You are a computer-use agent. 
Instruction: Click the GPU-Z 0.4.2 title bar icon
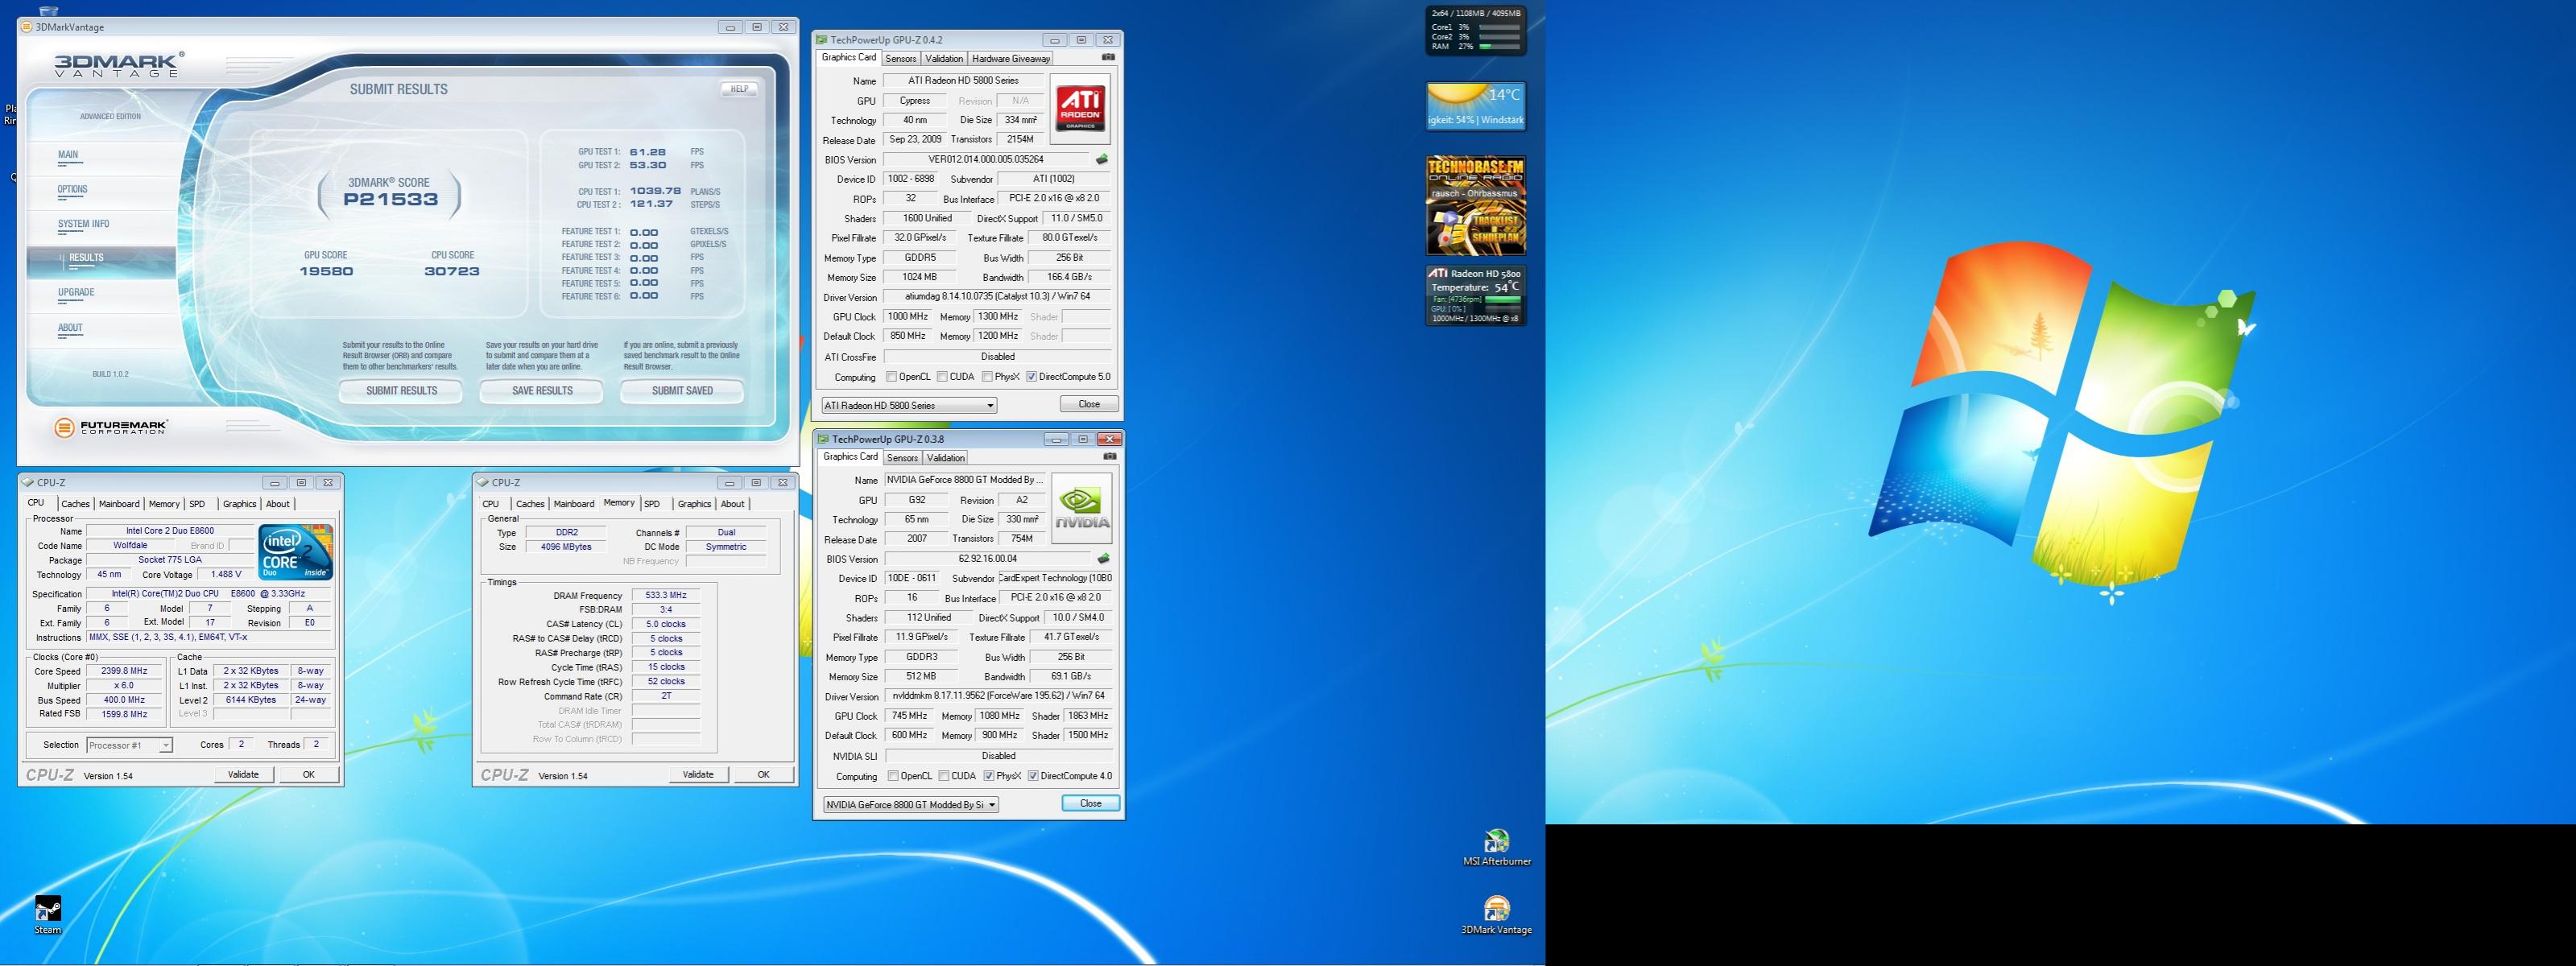click(822, 40)
